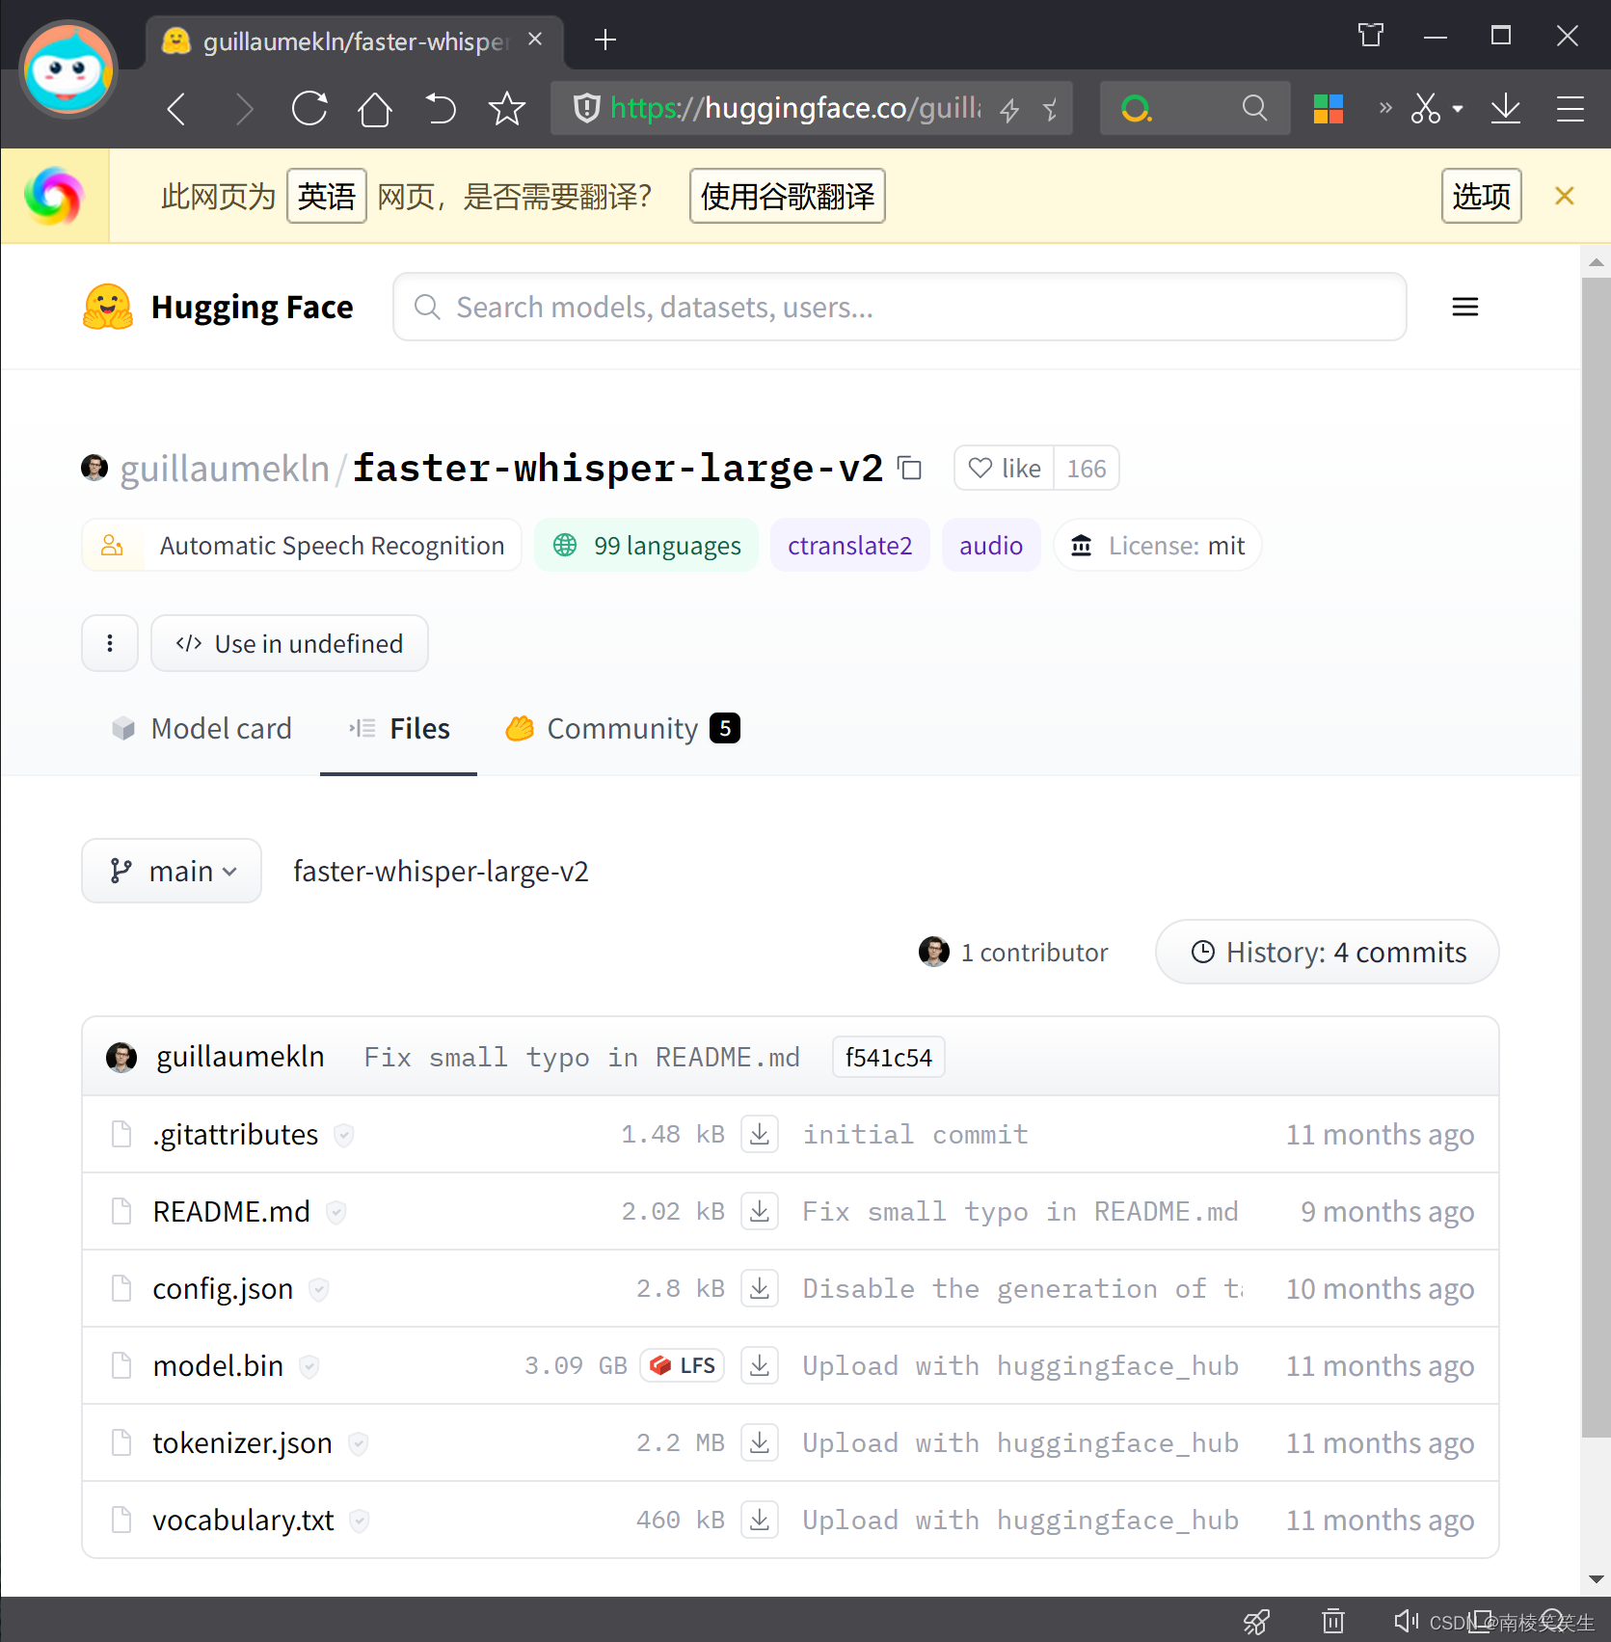This screenshot has height=1642, width=1611.
Task: Select Automatic Speech Recognition tag
Action: 302,545
